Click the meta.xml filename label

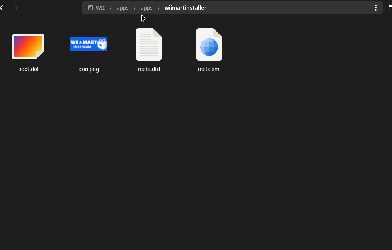[209, 69]
